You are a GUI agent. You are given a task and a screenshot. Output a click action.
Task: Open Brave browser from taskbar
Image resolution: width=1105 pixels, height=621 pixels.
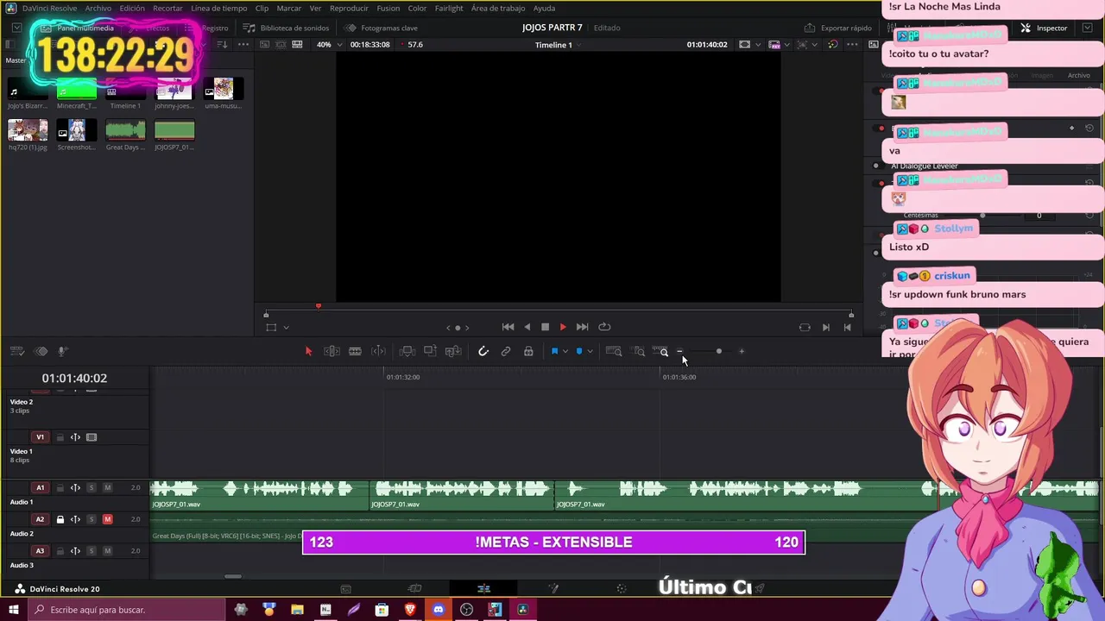[x=410, y=610]
